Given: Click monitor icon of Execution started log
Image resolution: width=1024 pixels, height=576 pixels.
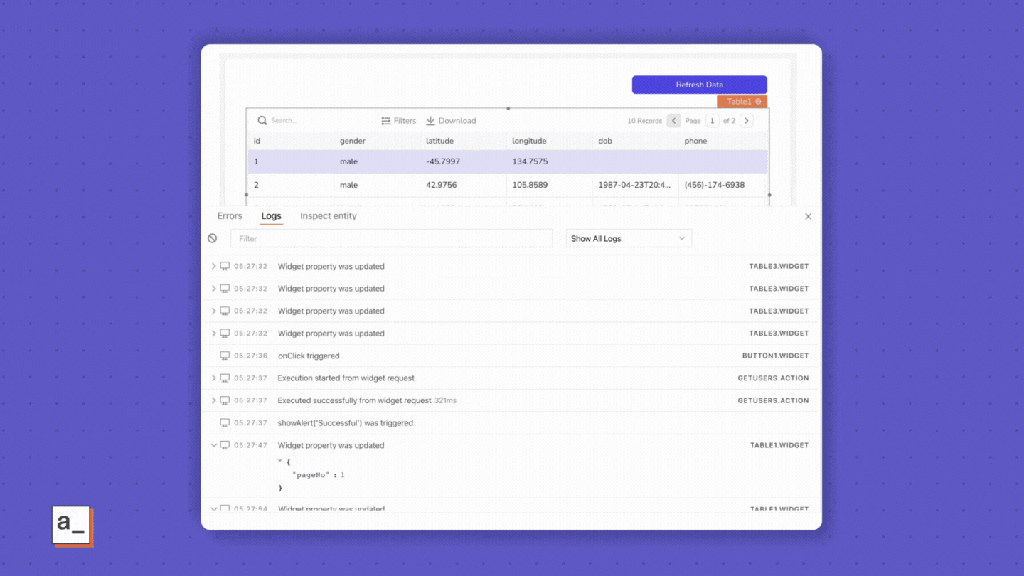Looking at the screenshot, I should [225, 378].
